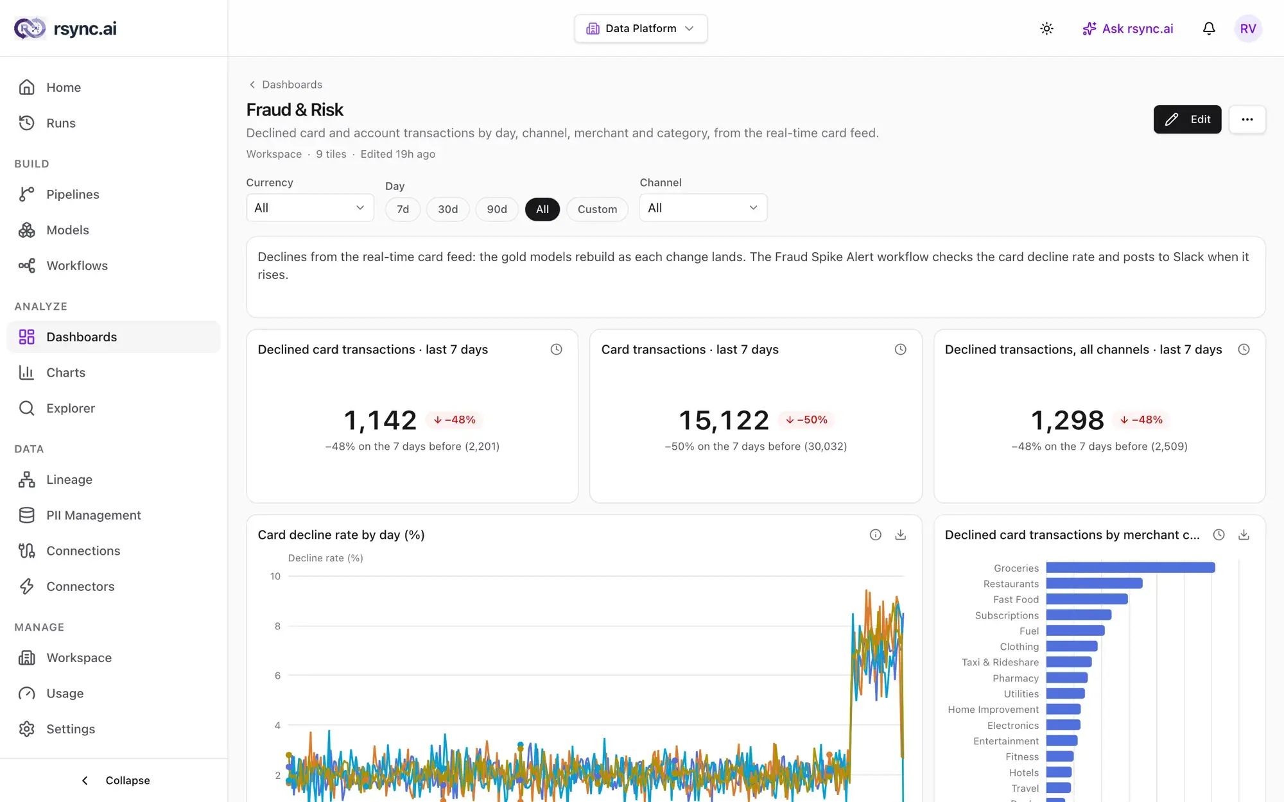Download the Card decline rate by day chart
The width and height of the screenshot is (1284, 802).
(x=900, y=535)
